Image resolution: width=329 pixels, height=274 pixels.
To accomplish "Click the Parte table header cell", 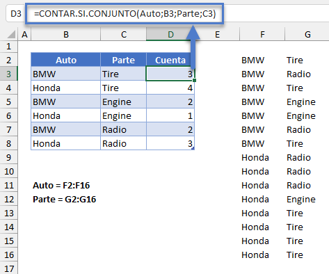I will [123, 60].
